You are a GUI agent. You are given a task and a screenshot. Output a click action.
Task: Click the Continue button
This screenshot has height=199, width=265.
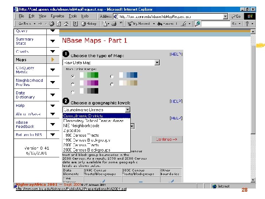pyautogui.click(x=167, y=139)
